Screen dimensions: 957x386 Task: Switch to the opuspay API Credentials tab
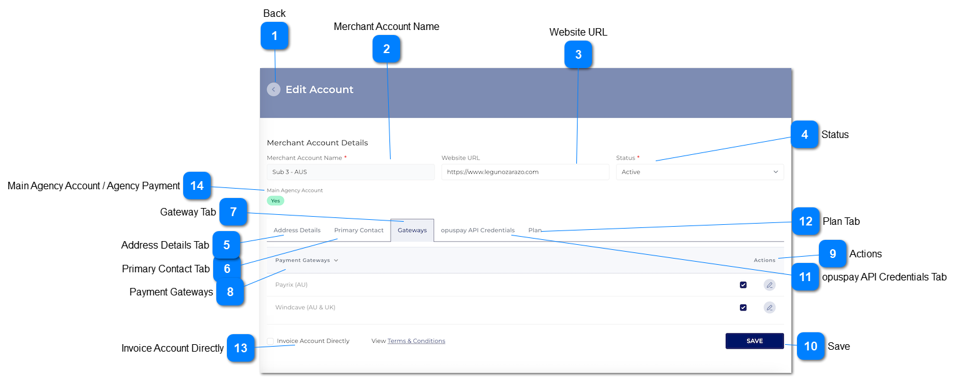(x=478, y=230)
